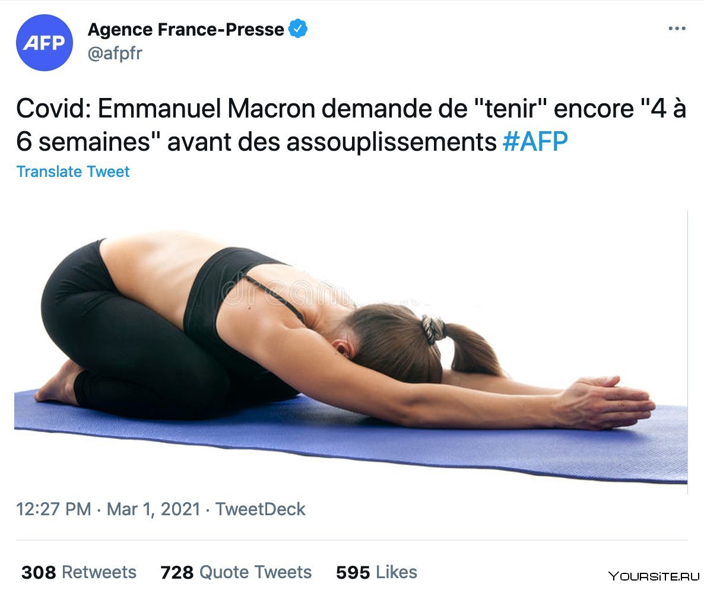Click the tweet text about Emmanuel Macron
Screen dimensions: 704x593
click(351, 125)
